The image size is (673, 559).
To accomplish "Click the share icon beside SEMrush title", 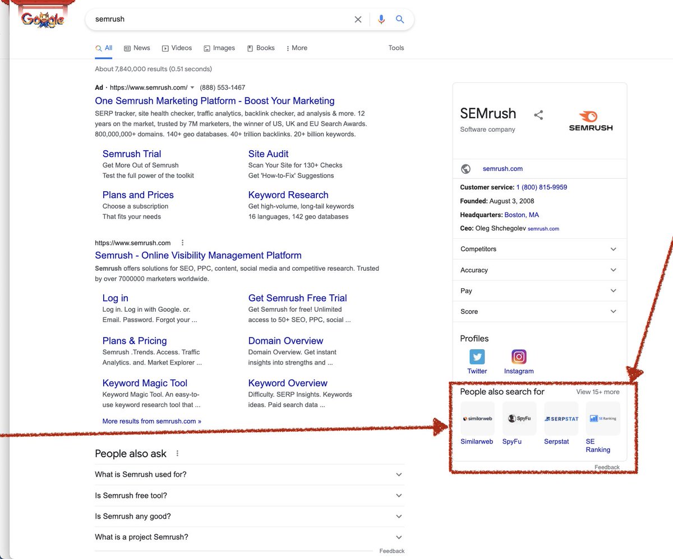I will click(538, 115).
